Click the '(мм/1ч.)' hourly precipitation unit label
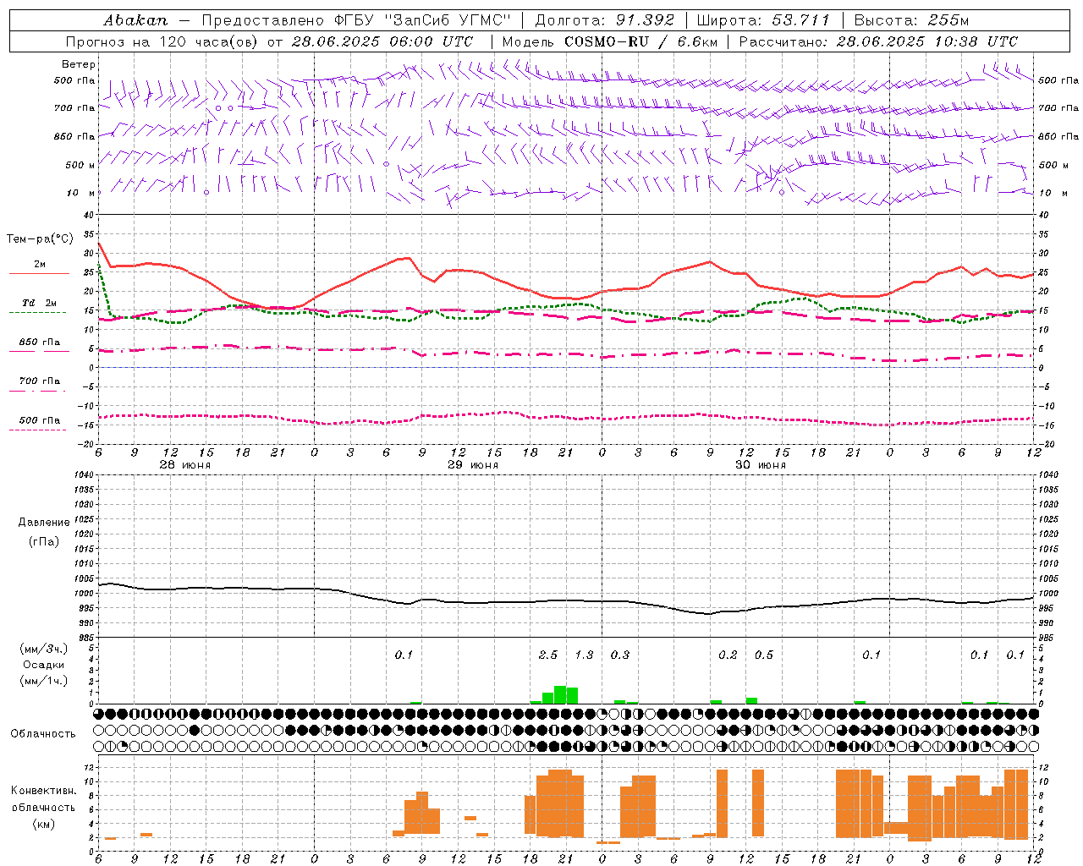Image resolution: width=1083 pixels, height=866 pixels. pos(44,681)
